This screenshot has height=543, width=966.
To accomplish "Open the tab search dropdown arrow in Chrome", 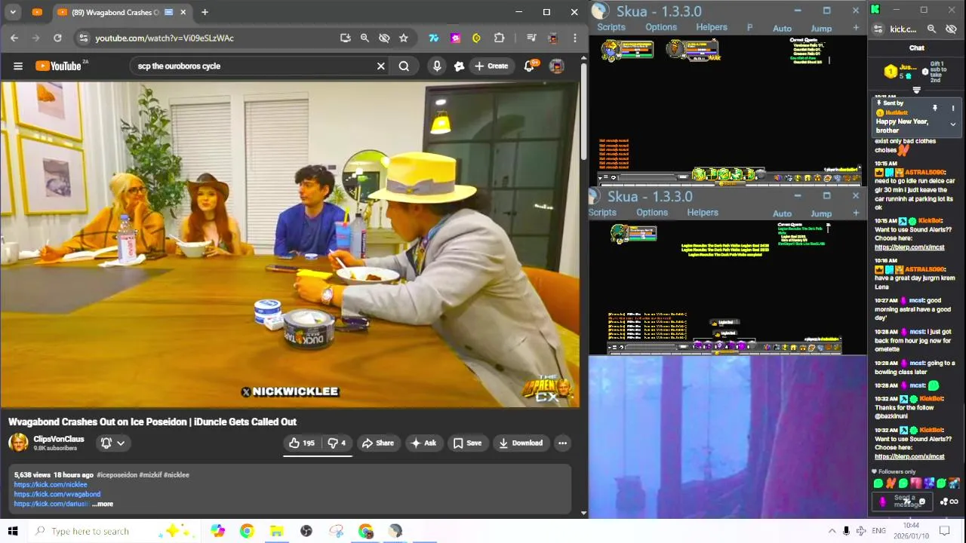I will [x=13, y=12].
